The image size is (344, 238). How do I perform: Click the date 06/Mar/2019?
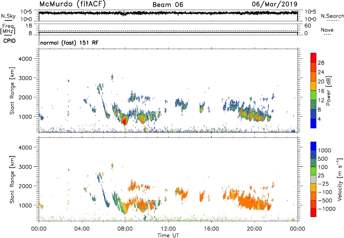click(x=275, y=4)
